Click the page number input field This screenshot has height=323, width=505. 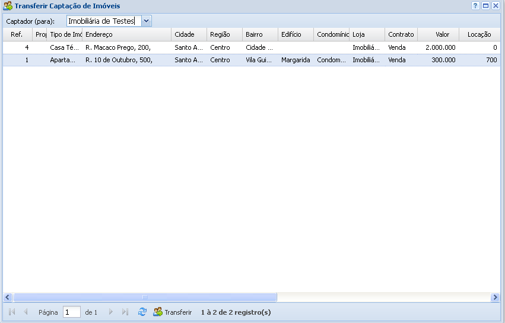click(x=71, y=312)
